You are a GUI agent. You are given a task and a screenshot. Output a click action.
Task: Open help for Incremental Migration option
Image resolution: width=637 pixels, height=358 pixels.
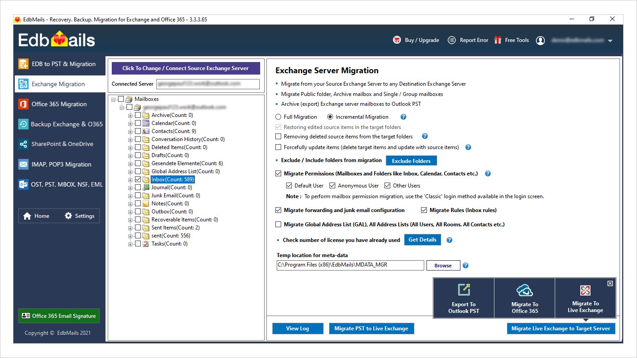point(403,117)
